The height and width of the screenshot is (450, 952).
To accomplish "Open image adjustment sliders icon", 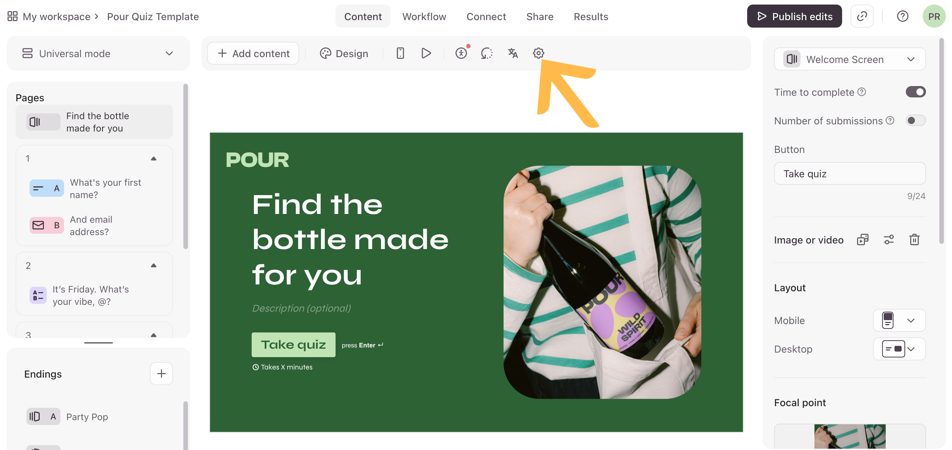I will pyautogui.click(x=888, y=240).
